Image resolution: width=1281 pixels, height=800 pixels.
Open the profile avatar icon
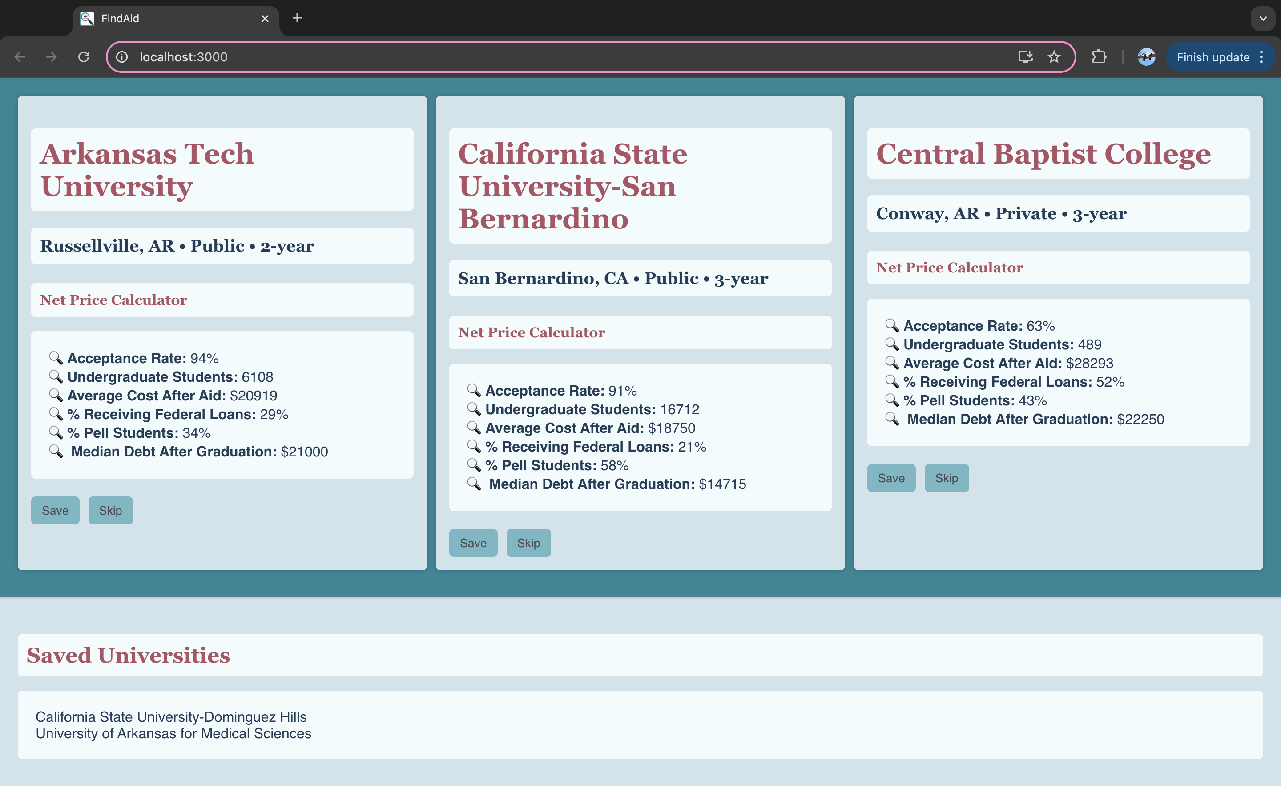click(1146, 56)
